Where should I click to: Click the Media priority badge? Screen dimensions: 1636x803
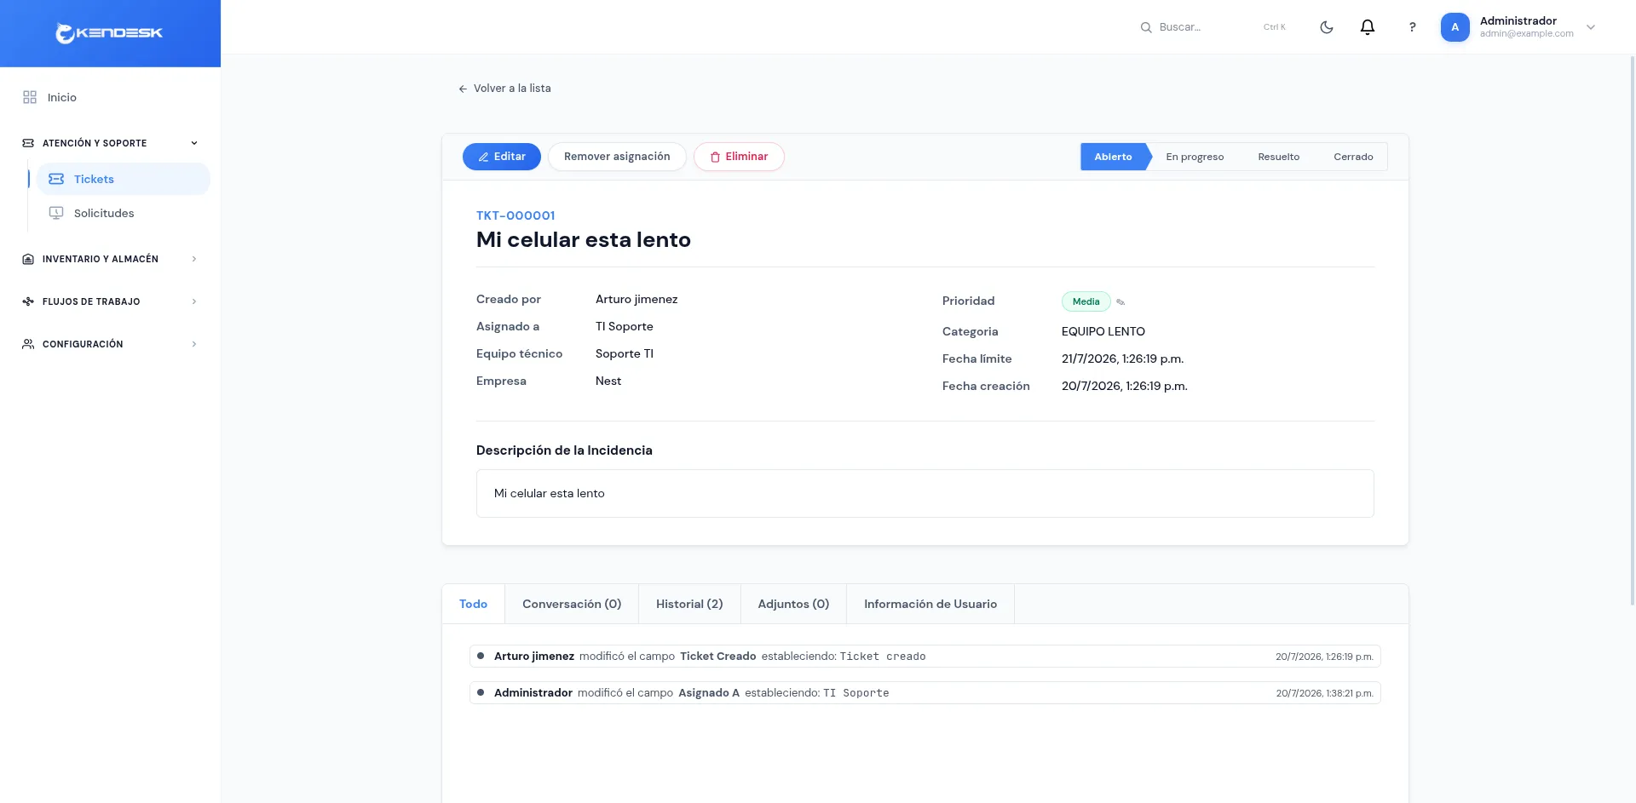pos(1086,301)
